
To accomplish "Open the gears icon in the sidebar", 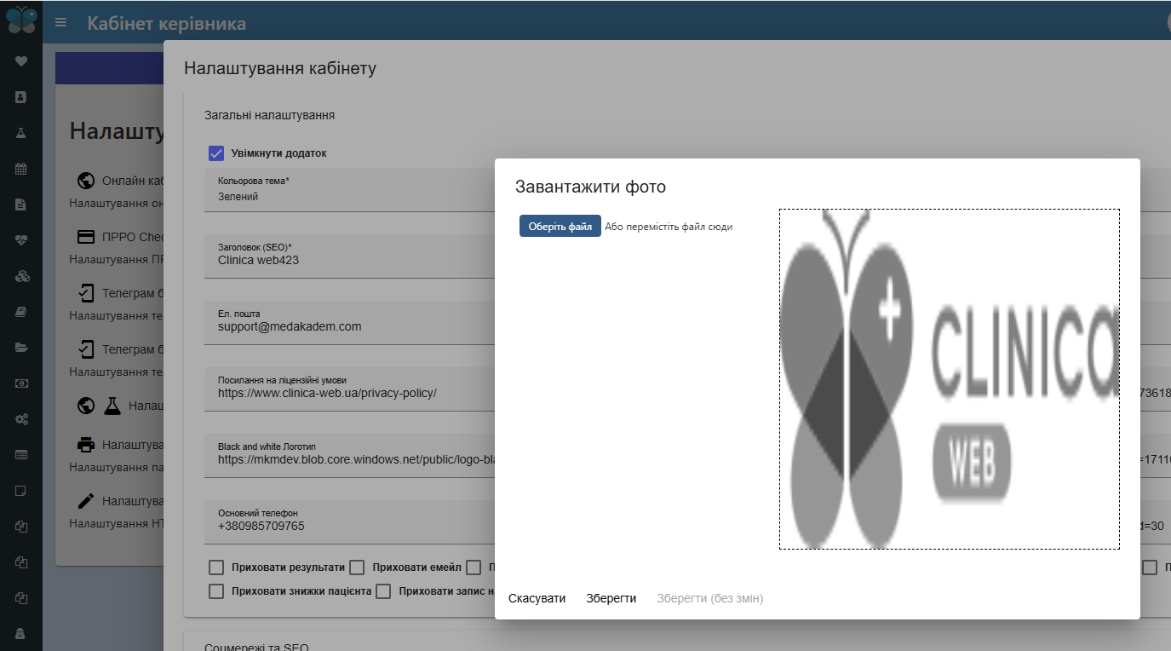I will tap(21, 419).
